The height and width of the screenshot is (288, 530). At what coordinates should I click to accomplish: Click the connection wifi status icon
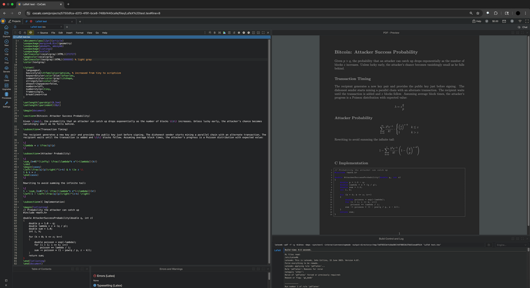(x=520, y=21)
